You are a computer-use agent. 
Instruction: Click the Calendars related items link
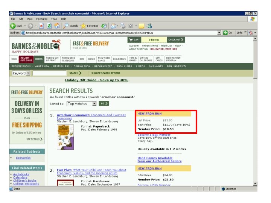pos(20,177)
